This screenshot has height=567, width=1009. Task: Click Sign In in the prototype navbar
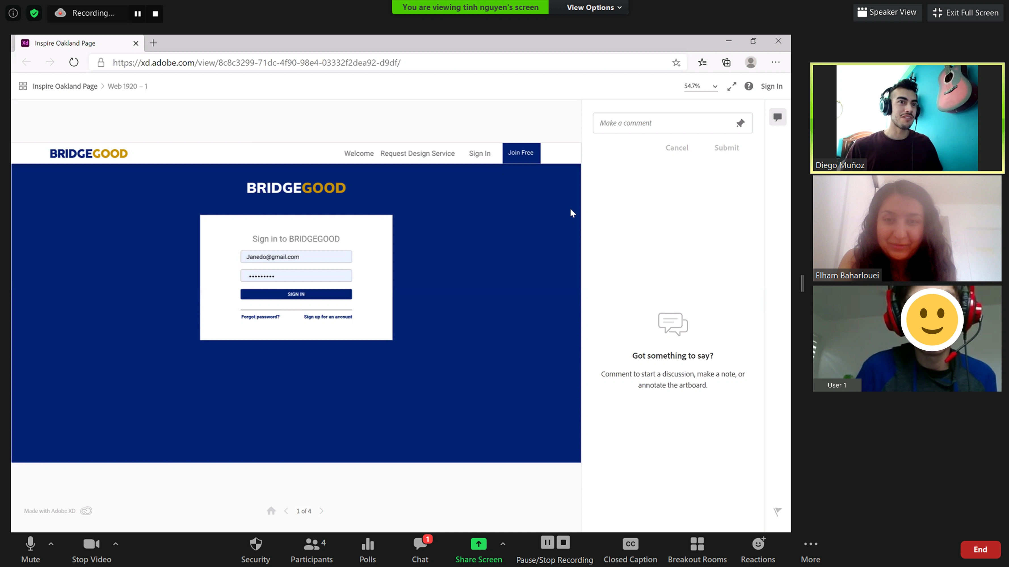point(480,153)
